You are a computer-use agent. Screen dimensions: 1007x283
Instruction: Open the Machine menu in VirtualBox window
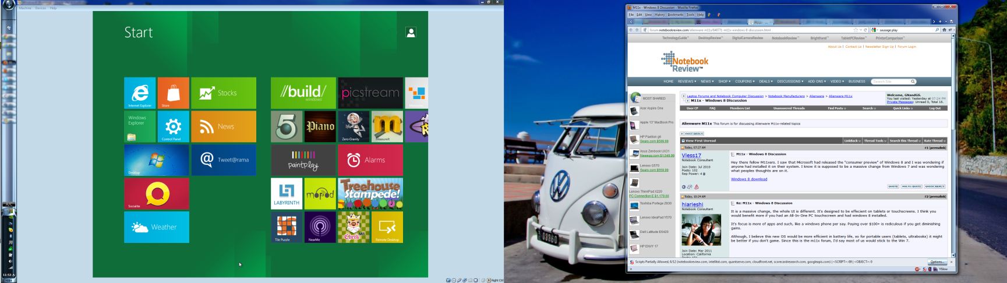tap(25, 8)
